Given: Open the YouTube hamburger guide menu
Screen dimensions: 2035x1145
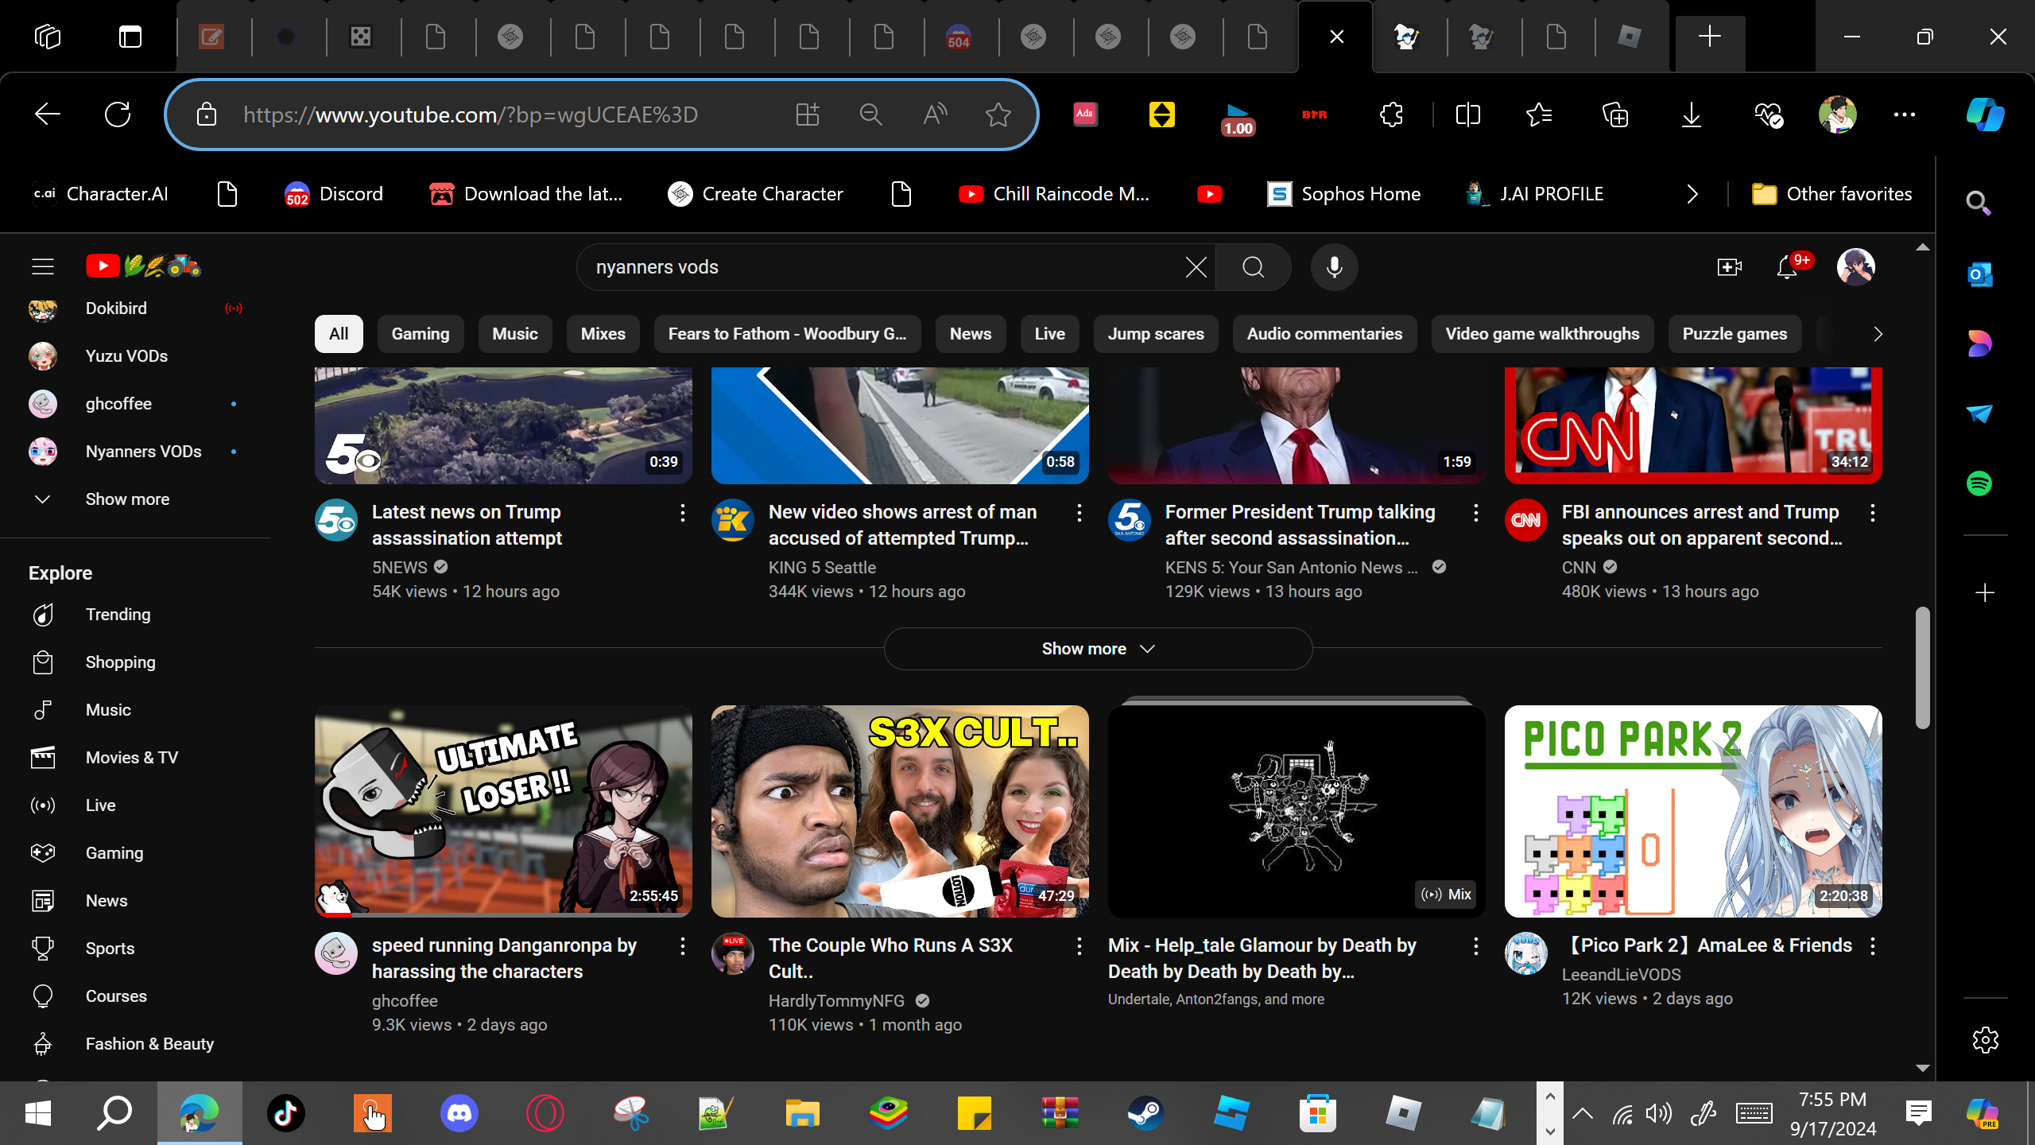Looking at the screenshot, I should coord(43,266).
